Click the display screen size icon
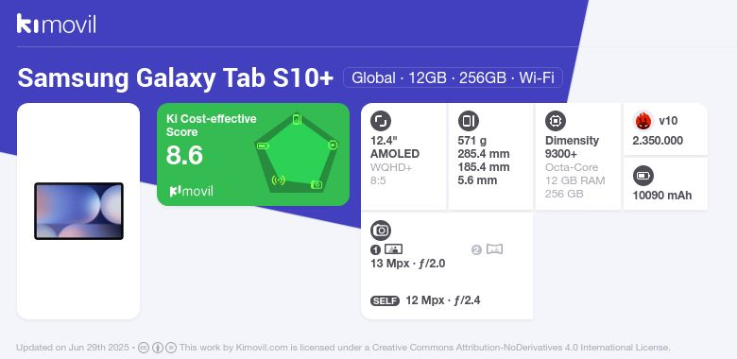This screenshot has height=359, width=737. [380, 121]
